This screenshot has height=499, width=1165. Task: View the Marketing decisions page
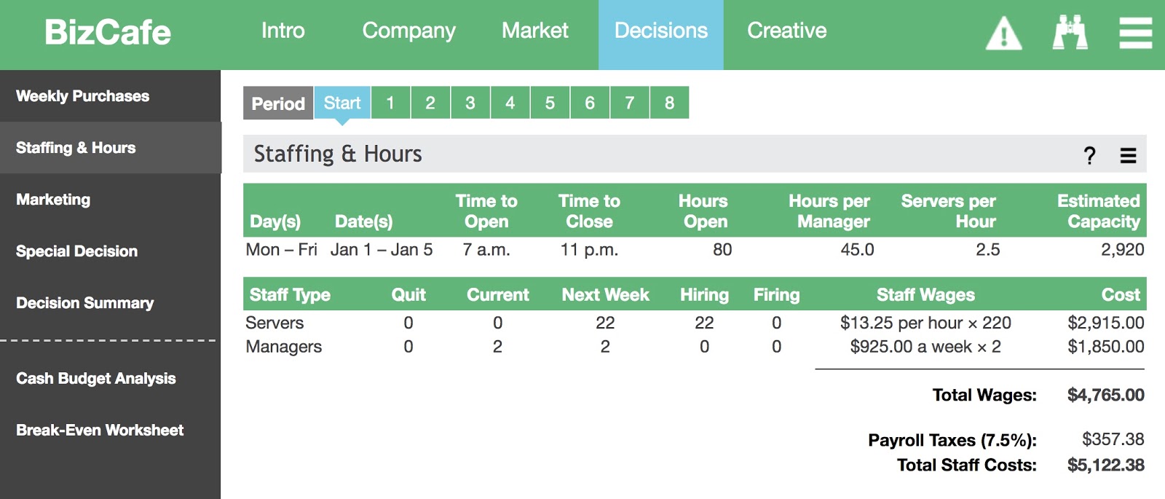[x=52, y=199]
